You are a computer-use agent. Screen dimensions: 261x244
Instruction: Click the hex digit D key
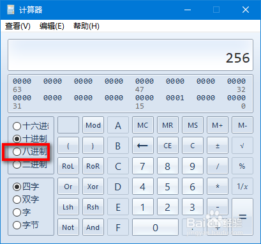coord(118,187)
